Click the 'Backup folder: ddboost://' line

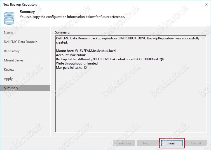[x=110, y=59]
